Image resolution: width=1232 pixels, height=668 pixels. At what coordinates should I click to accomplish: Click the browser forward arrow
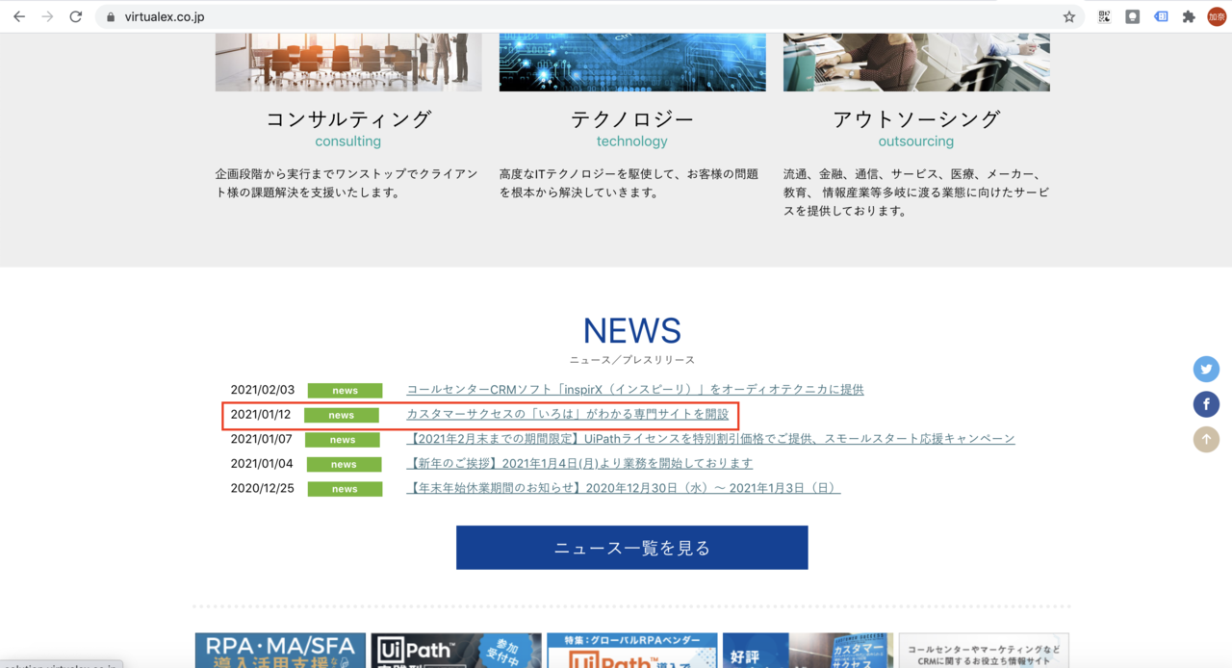(x=47, y=16)
